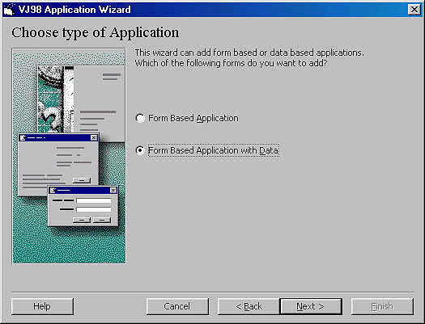This screenshot has width=425, height=324.
Task: Click the blue title bar of illustration's middle window
Action: (x=58, y=137)
